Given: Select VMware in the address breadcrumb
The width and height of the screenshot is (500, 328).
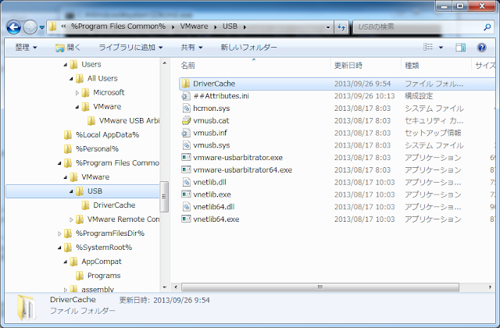Looking at the screenshot, I should point(194,27).
